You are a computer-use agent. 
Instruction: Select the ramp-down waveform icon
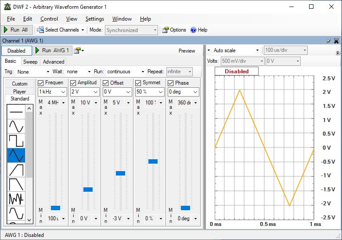point(16,184)
